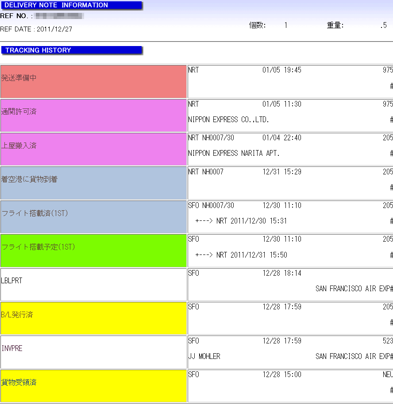393x405 pixels.
Task: Select the 着空港に貨物到着 status row
Action: click(x=93, y=183)
